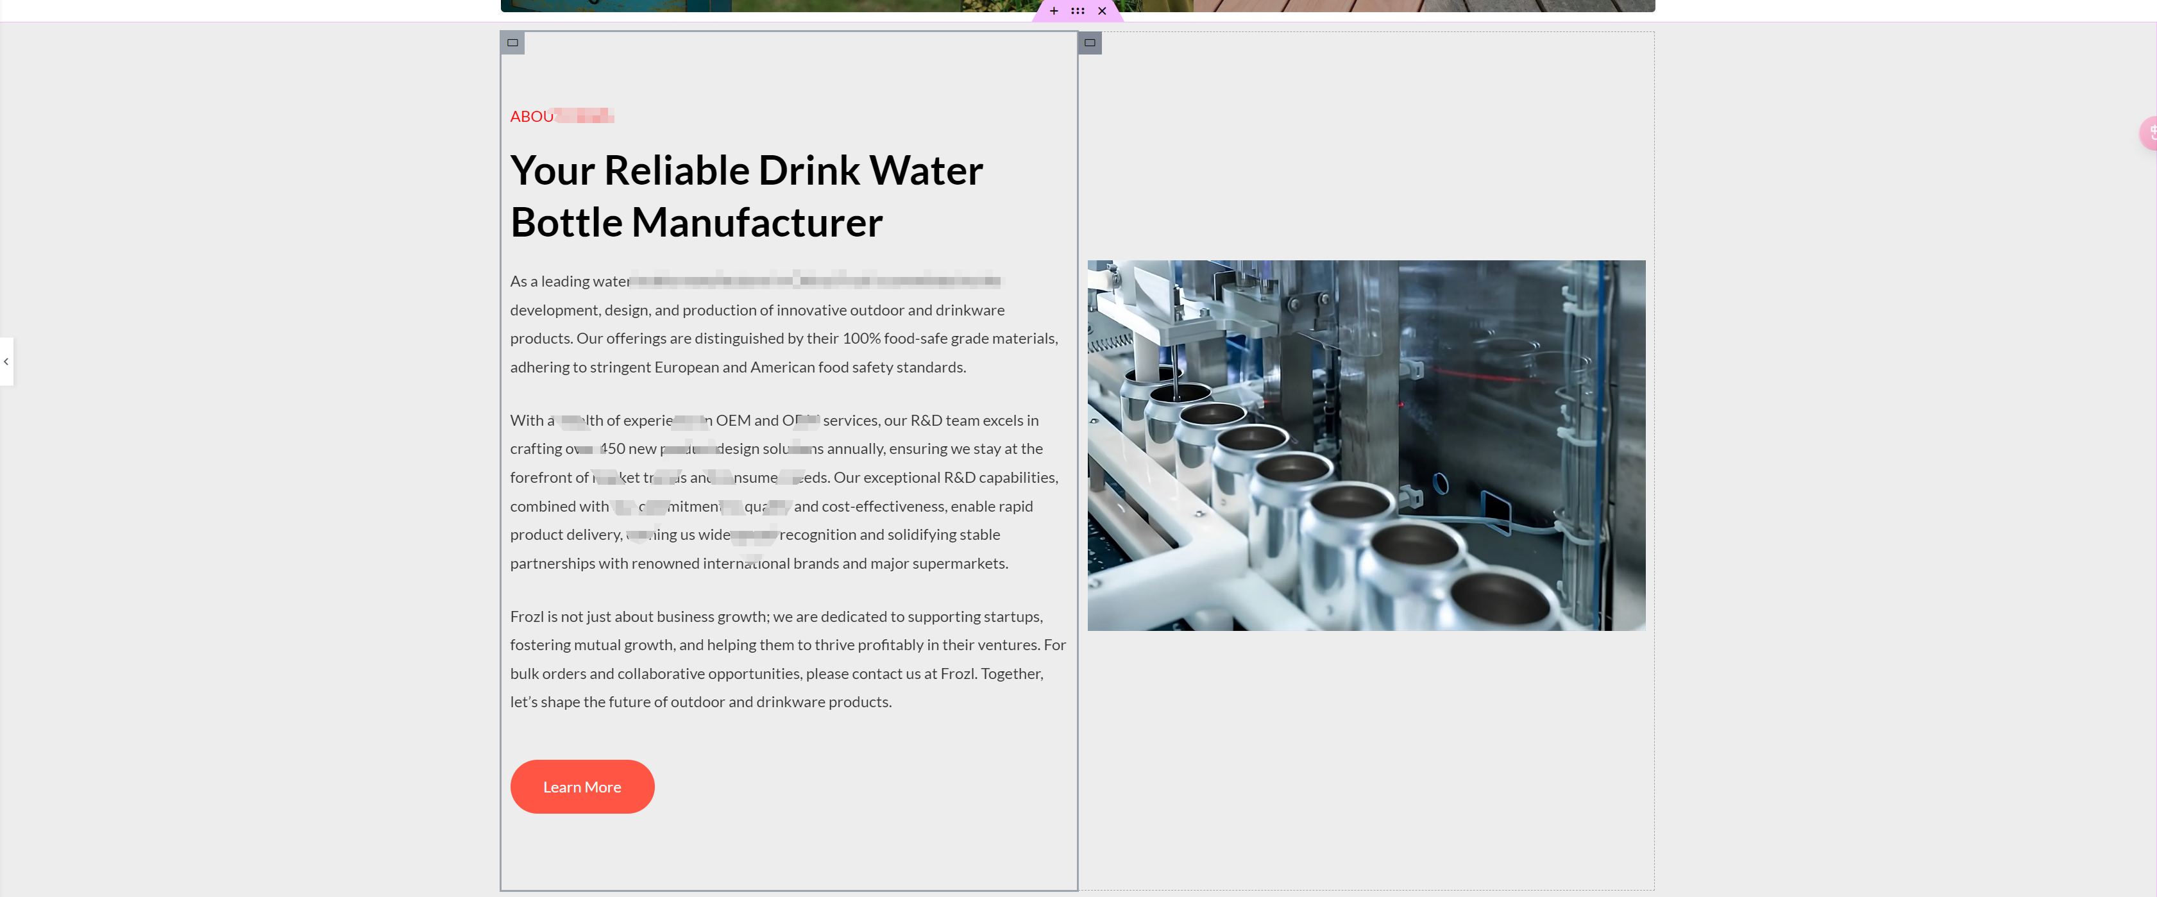Select the left column handle icon
Viewport: 2157px width, 897px height.
coord(512,43)
